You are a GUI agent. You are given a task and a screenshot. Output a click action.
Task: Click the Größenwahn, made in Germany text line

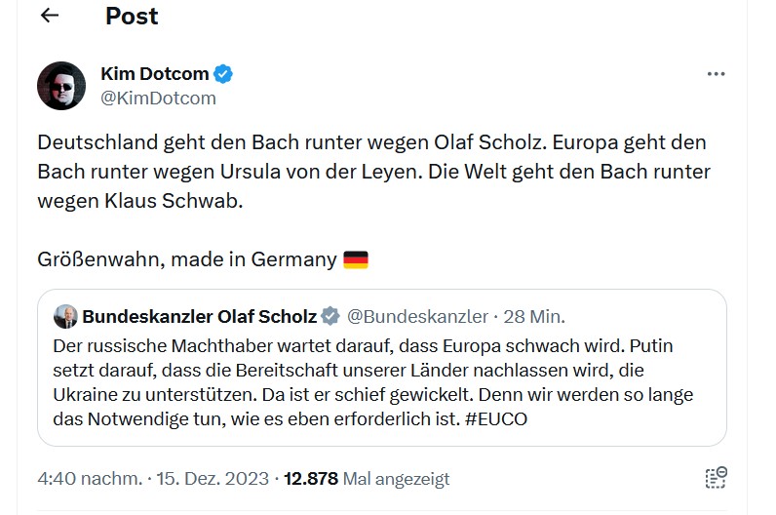click(x=187, y=260)
